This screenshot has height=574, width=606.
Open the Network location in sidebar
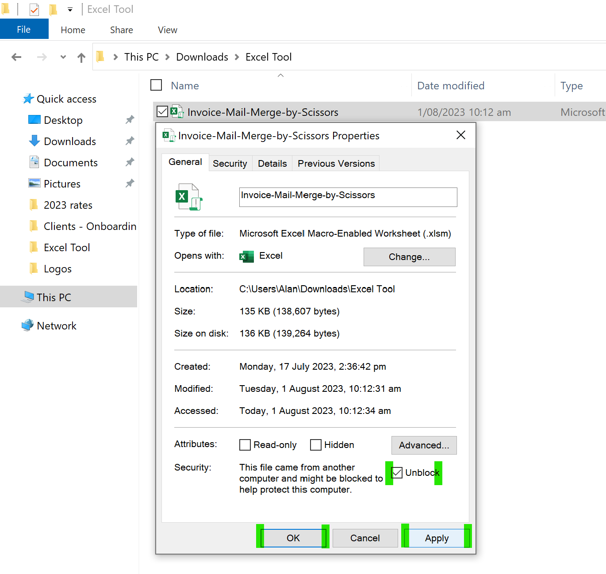pos(56,326)
